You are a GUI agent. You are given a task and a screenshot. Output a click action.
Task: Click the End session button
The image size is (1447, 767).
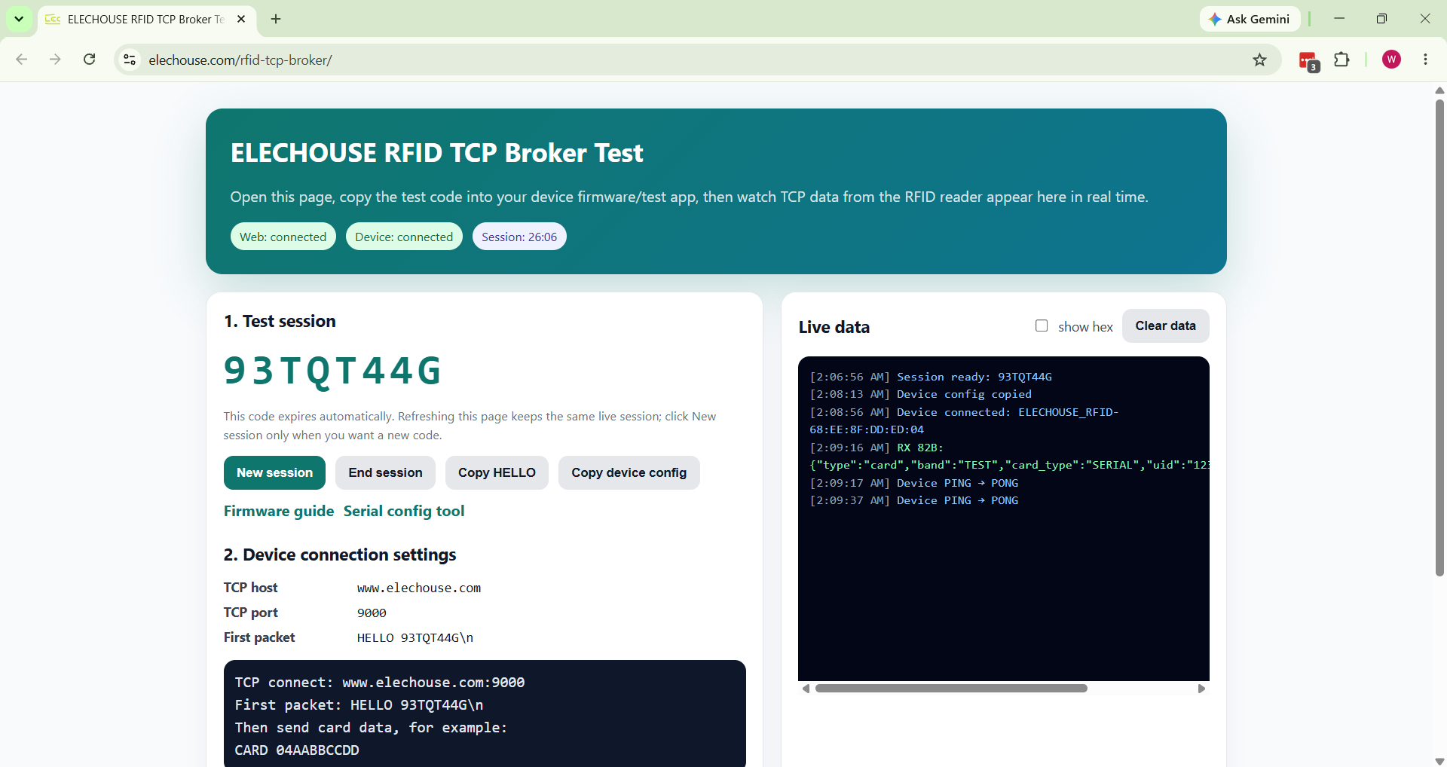point(385,472)
